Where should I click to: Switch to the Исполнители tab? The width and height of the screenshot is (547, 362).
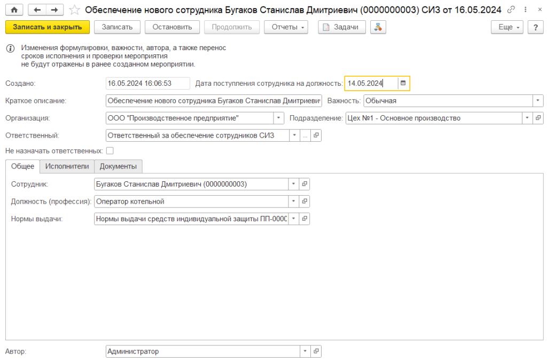tap(67, 166)
